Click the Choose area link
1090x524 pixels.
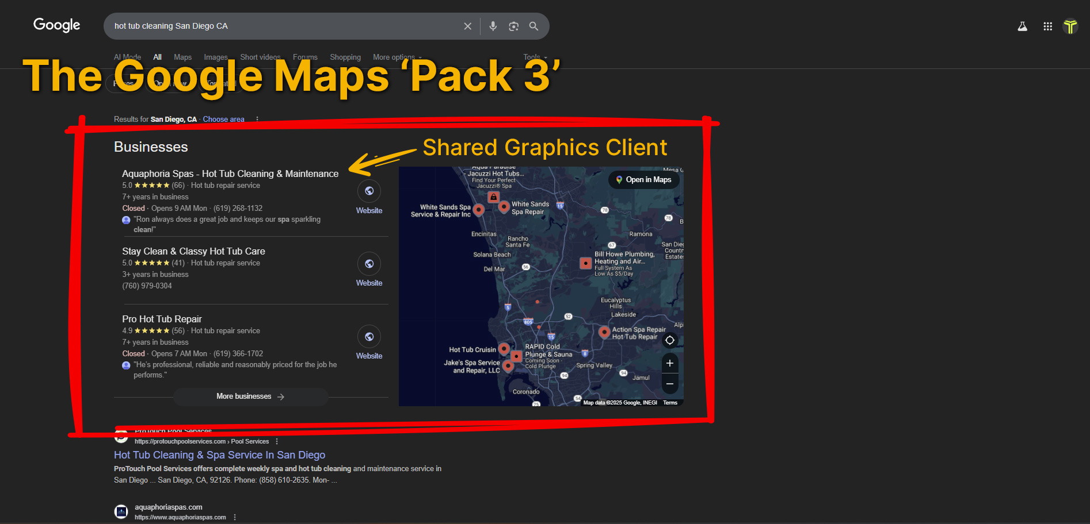(x=223, y=120)
